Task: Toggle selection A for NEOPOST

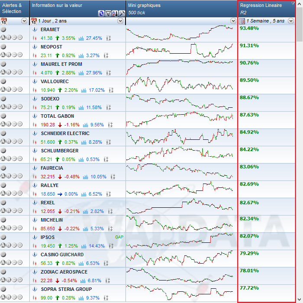Action: [3, 55]
